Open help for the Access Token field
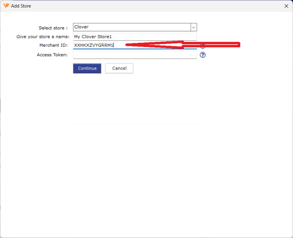The width and height of the screenshot is (293, 238). (x=202, y=55)
